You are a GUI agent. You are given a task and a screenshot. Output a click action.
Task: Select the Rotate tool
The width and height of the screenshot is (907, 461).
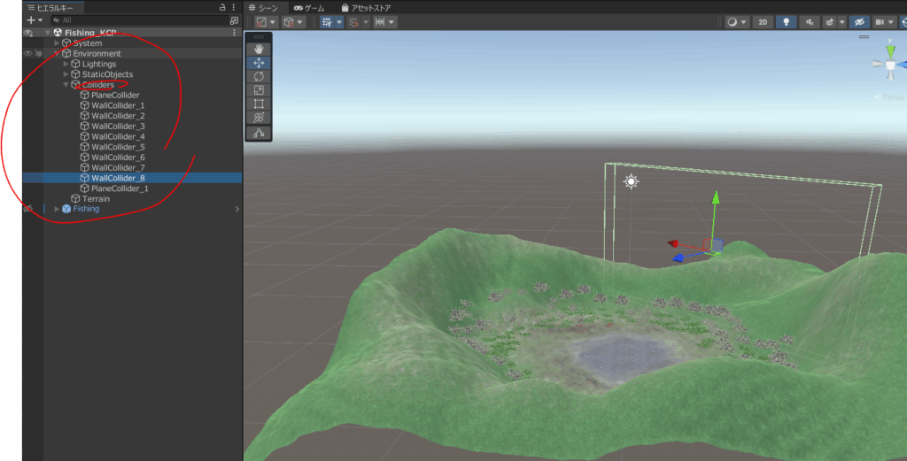pos(259,77)
